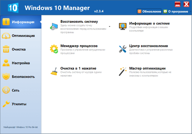Image resolution: width=192 pixels, height=134 pixels.
Task: Click the Process Manager gear icon
Action: (54, 49)
